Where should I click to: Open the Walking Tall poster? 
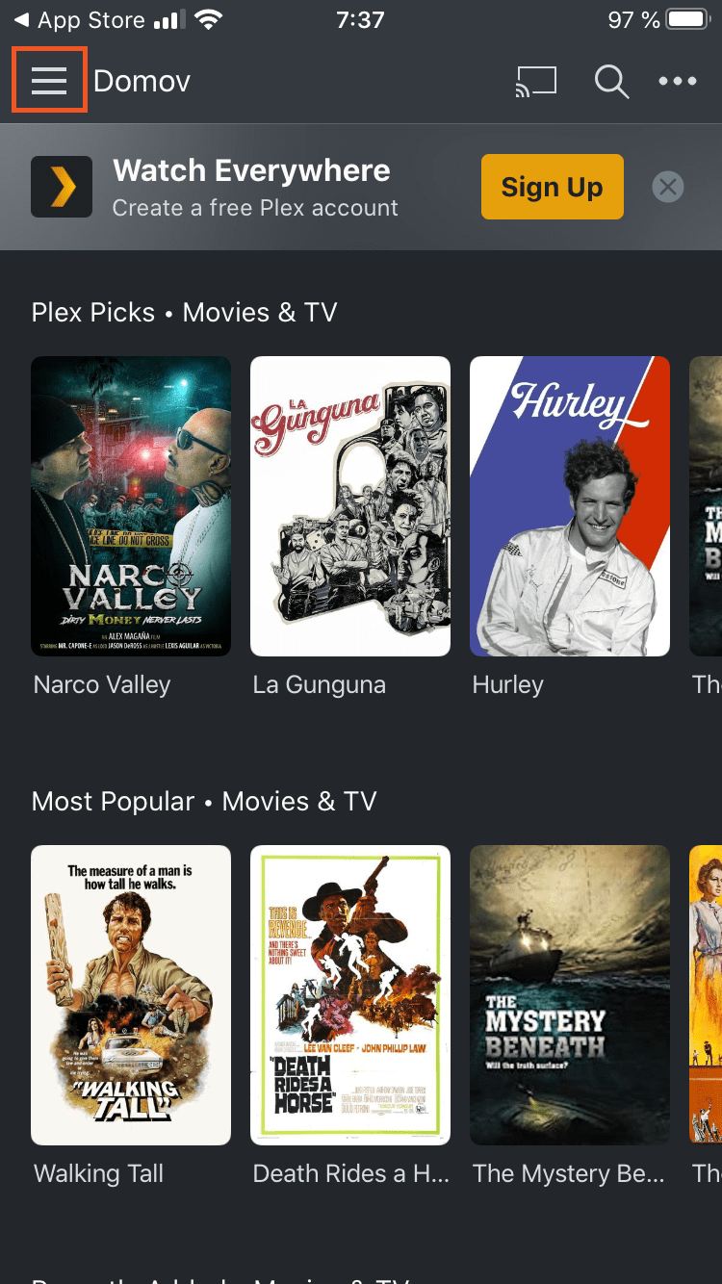click(131, 995)
